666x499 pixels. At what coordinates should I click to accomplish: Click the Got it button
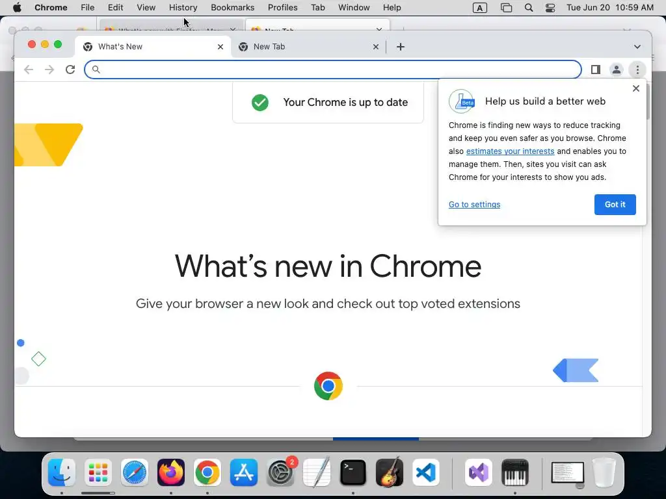pyautogui.click(x=615, y=205)
